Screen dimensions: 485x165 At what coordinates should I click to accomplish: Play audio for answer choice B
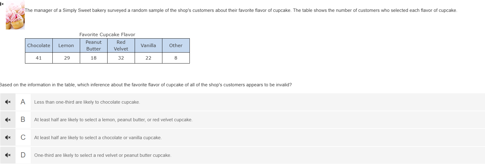tap(8, 120)
